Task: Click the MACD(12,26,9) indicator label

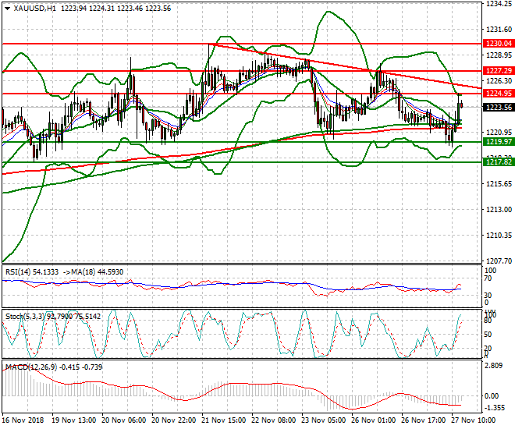Action: click(31, 367)
